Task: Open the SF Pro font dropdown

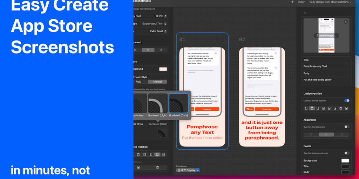Action: point(161,16)
